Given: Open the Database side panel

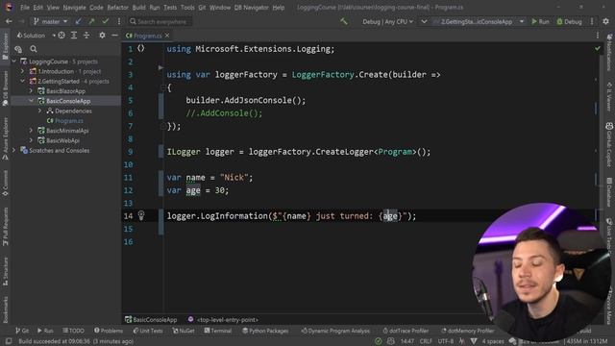Looking at the screenshot, I should point(609,193).
